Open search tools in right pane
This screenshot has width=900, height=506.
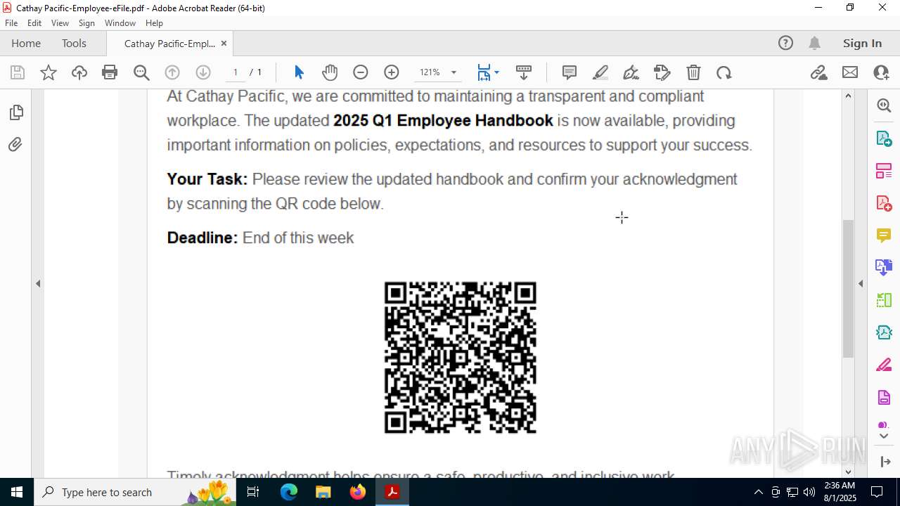(x=884, y=105)
